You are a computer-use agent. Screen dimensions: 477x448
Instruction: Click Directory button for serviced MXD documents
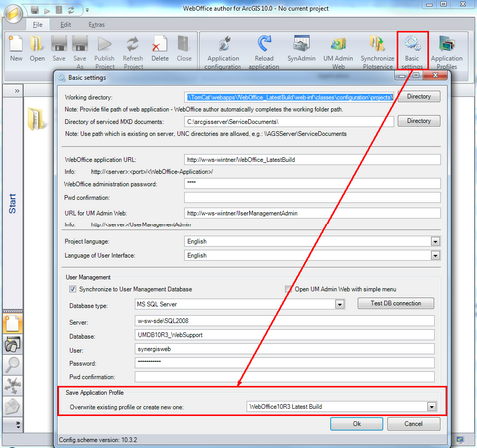coord(419,121)
